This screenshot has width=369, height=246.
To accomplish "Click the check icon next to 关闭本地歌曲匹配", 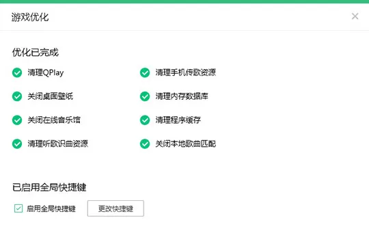I will point(145,143).
